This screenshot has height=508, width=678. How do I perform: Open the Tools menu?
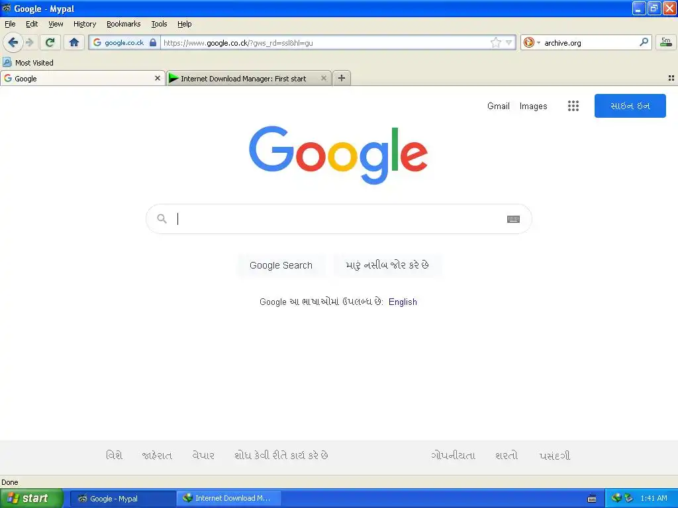[x=159, y=24]
